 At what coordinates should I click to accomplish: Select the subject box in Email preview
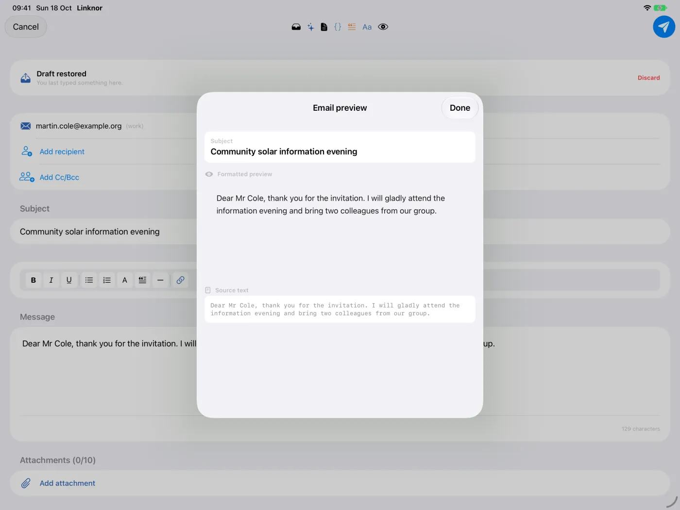(340, 147)
